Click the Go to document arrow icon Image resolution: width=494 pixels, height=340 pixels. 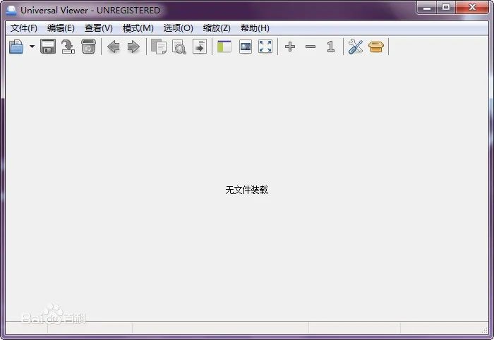click(200, 47)
